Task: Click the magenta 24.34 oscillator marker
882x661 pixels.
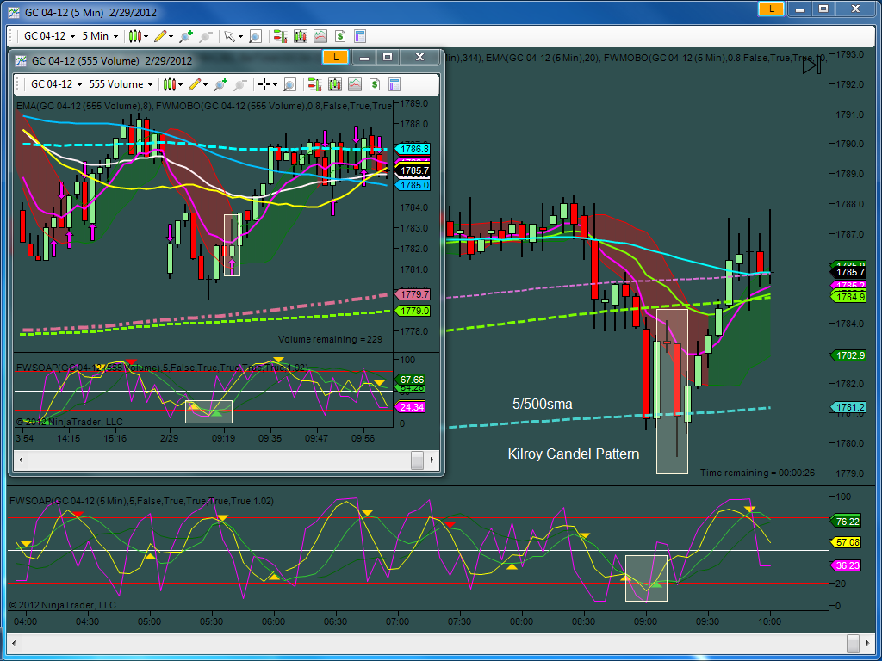Action: [411, 407]
